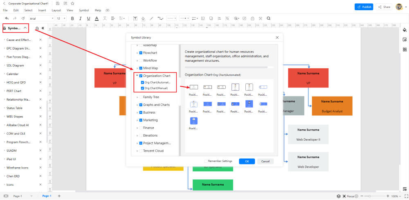Screen dimensions: 409x200
Task: Select the Text tool icon in toolbar
Action: coord(135,18)
